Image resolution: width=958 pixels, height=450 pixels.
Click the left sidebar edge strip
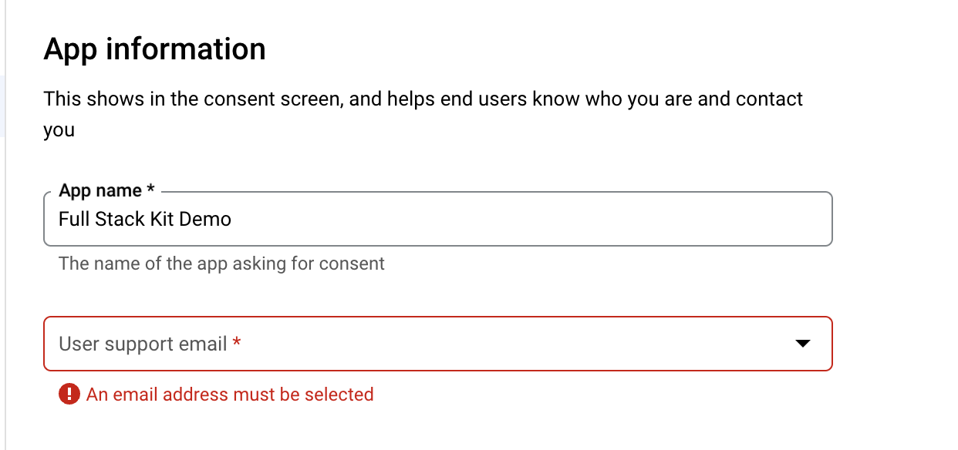pos(3,225)
